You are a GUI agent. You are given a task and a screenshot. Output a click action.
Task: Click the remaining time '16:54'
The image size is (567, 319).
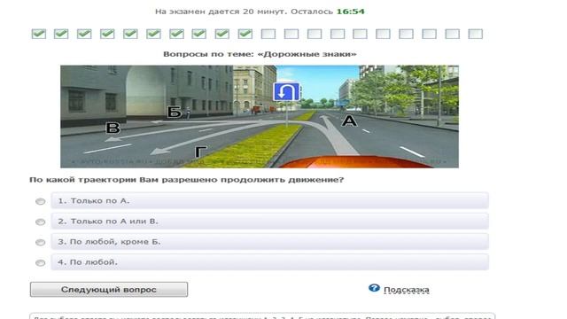(x=351, y=12)
